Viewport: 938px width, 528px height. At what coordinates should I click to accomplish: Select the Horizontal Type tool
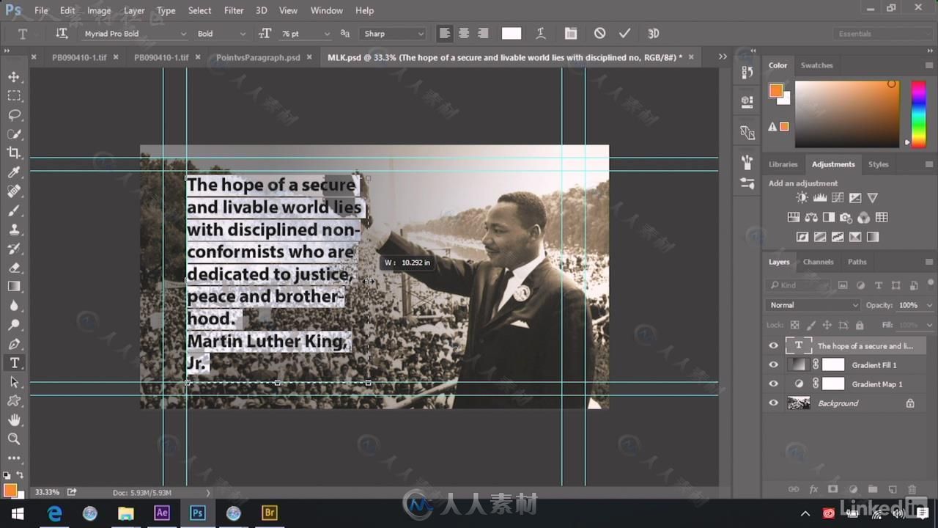(14, 363)
